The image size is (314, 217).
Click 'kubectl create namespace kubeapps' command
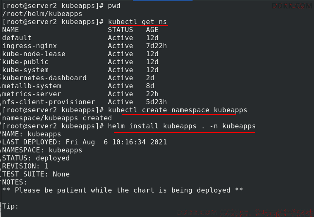point(177,110)
